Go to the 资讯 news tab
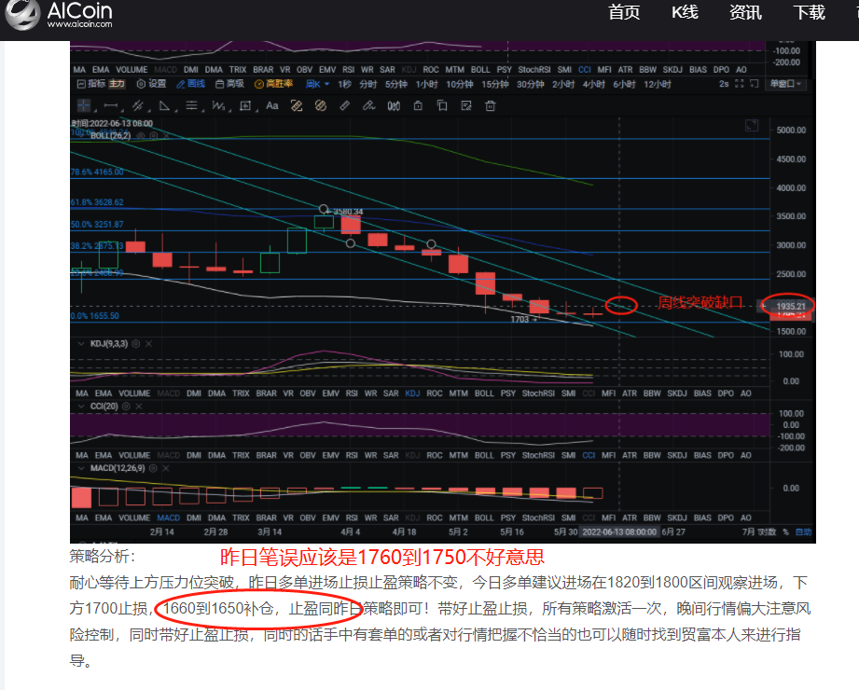The height and width of the screenshot is (690, 859). pos(745,12)
